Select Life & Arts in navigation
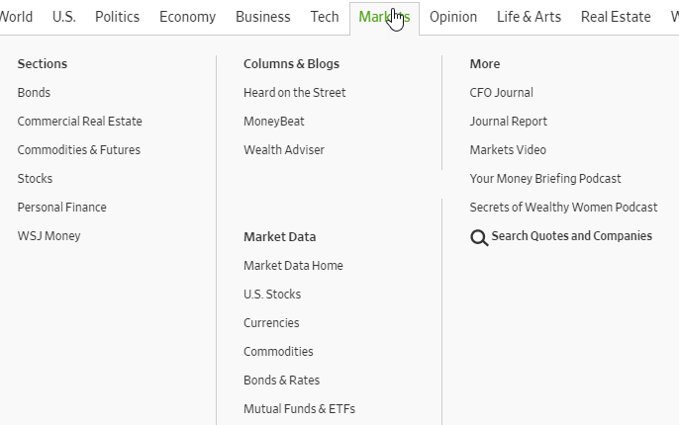 pos(529,17)
